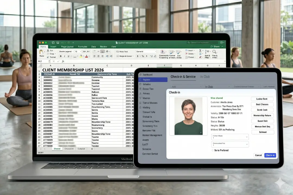Toggle Underline formatting
Image resolution: width=293 pixels, height=195 pixels.
[x=68, y=56]
